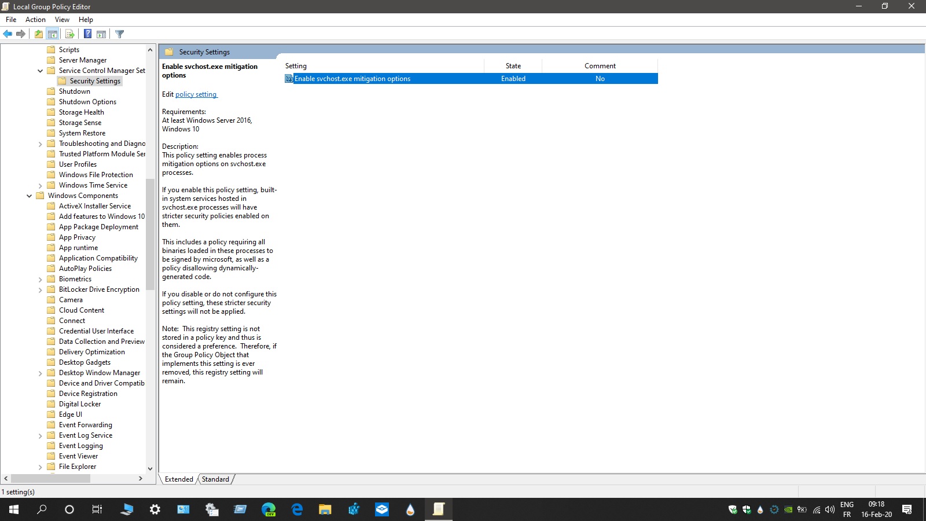Click the policy icon beside Enable svchost.exe mitigation options

[x=289, y=79]
